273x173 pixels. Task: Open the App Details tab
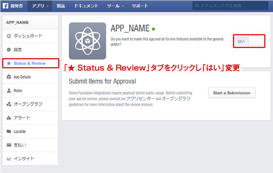pos(30,77)
